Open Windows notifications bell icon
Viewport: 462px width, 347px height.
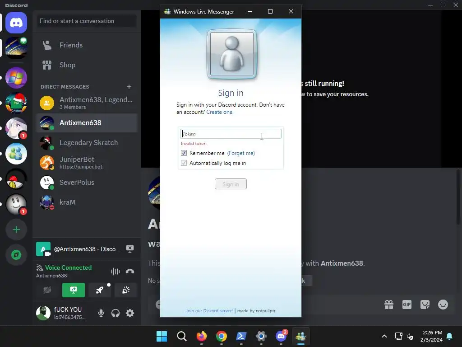[450, 336]
